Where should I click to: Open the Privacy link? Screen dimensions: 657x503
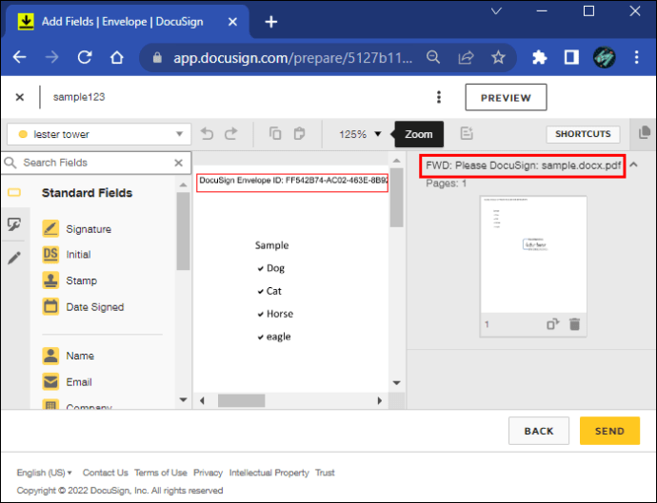(x=208, y=473)
